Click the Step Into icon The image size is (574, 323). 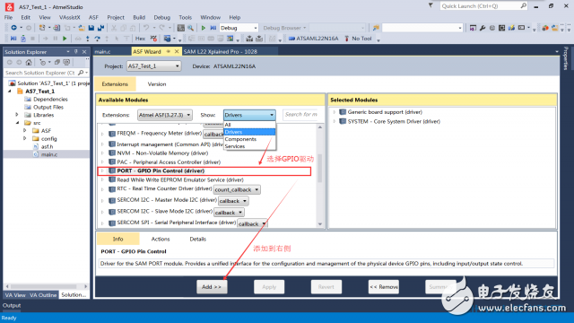pos(88,39)
